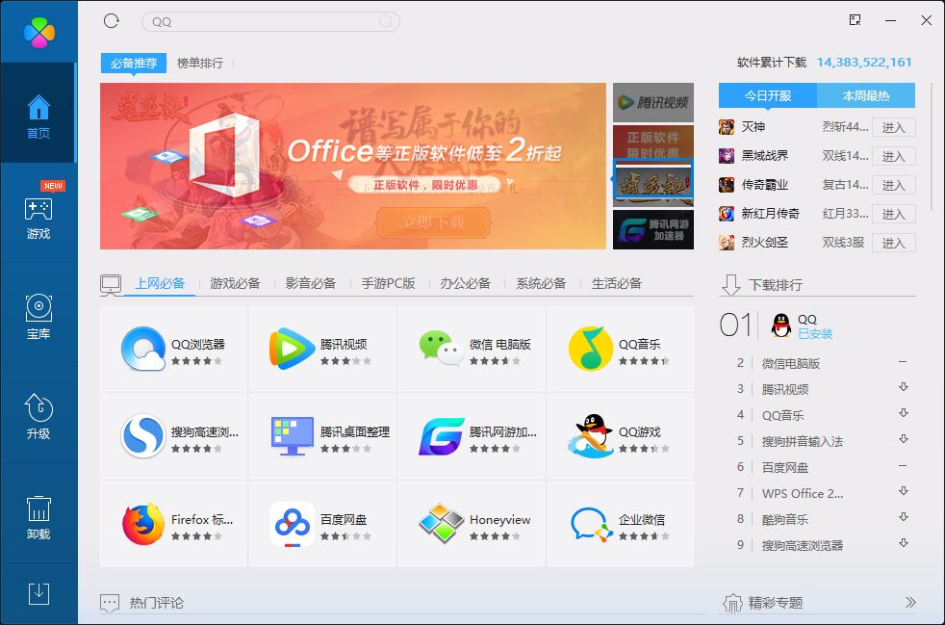Select the 企业微信 app icon

point(591,524)
